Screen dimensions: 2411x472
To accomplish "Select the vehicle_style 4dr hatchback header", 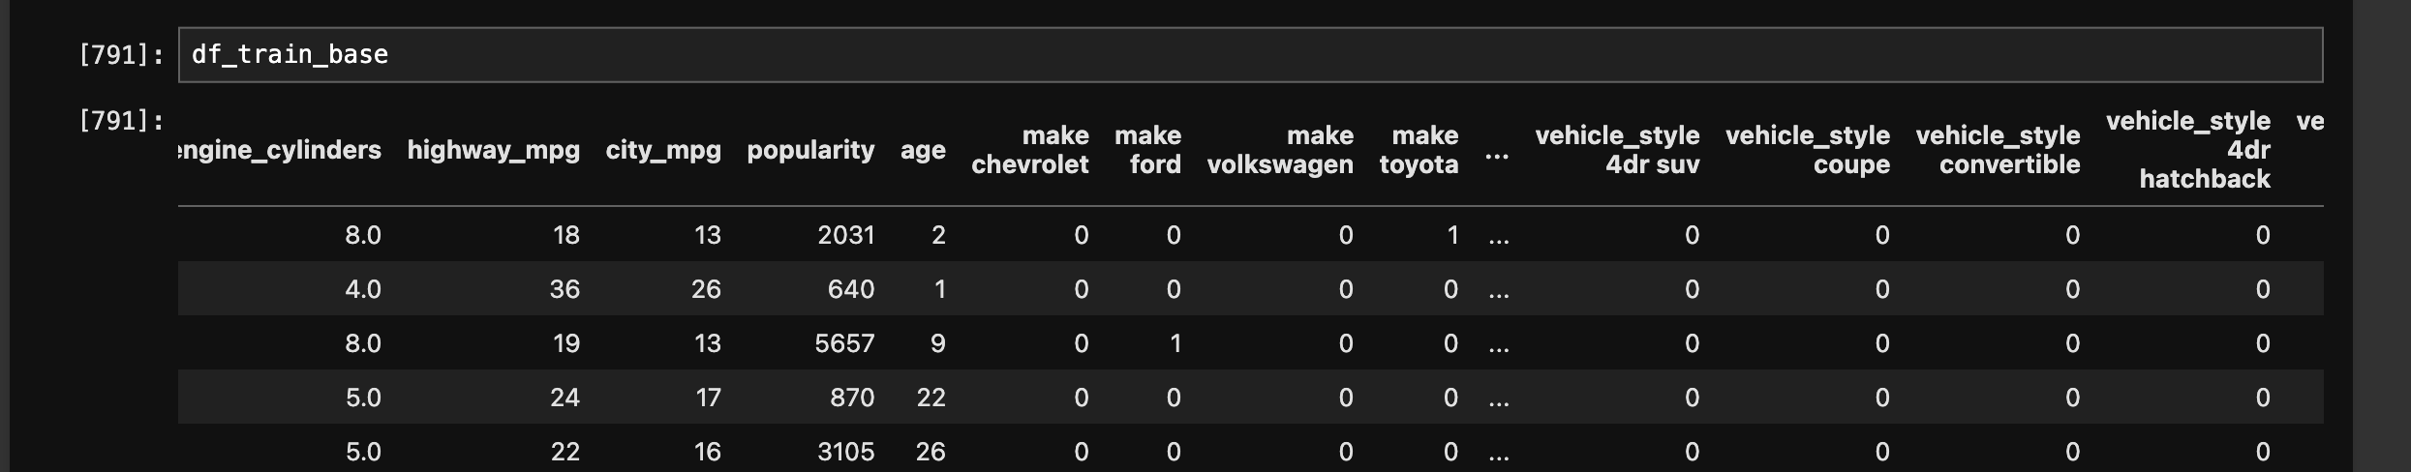I will tap(2189, 150).
